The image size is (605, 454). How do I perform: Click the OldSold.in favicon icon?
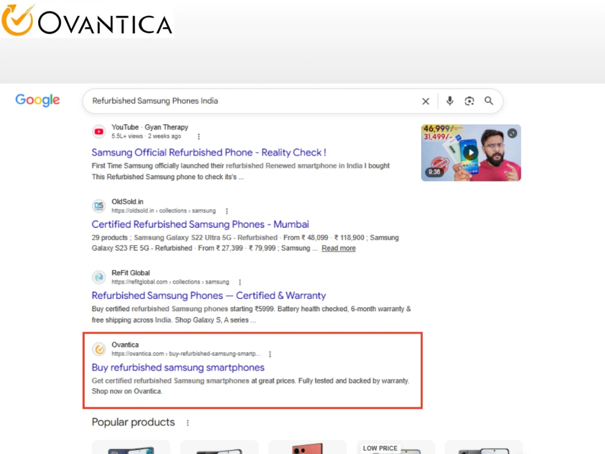pyautogui.click(x=99, y=206)
